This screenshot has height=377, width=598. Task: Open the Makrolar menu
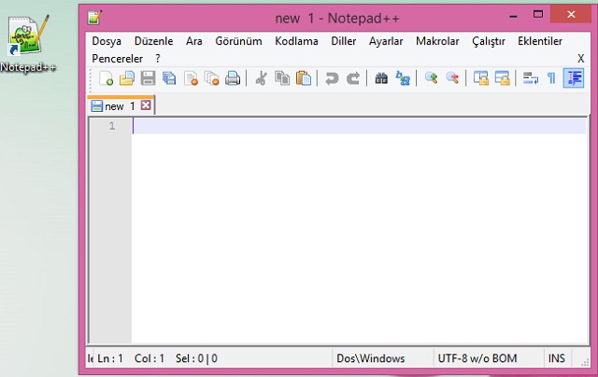click(x=437, y=41)
